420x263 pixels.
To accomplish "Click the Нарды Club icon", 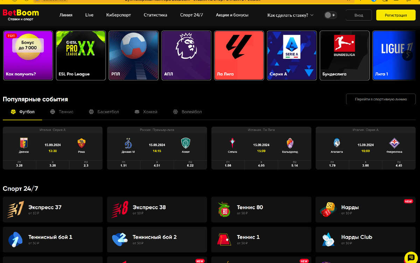I will pyautogui.click(x=328, y=240).
